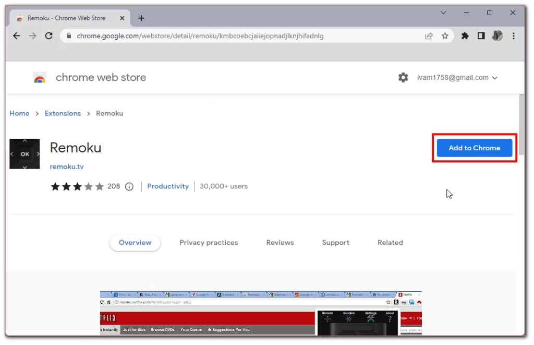Click the Chrome Web Store rainbow logo

pos(40,78)
